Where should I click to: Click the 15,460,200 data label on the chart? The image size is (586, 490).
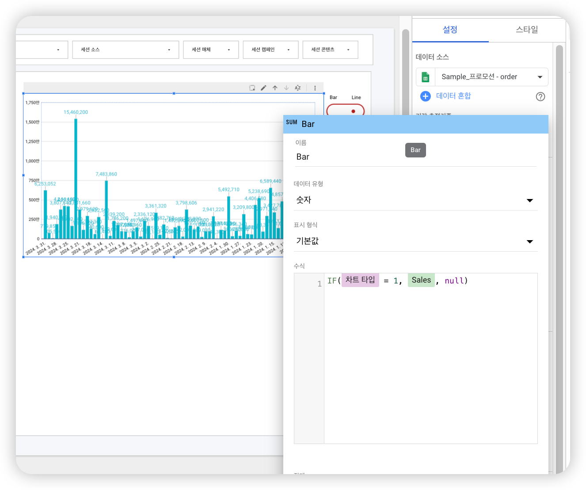click(x=76, y=112)
